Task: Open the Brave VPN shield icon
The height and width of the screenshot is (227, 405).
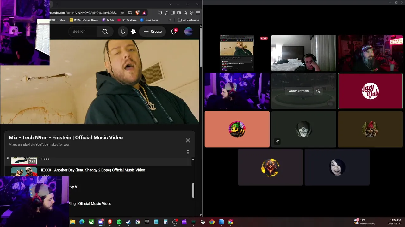Action: 192,13
